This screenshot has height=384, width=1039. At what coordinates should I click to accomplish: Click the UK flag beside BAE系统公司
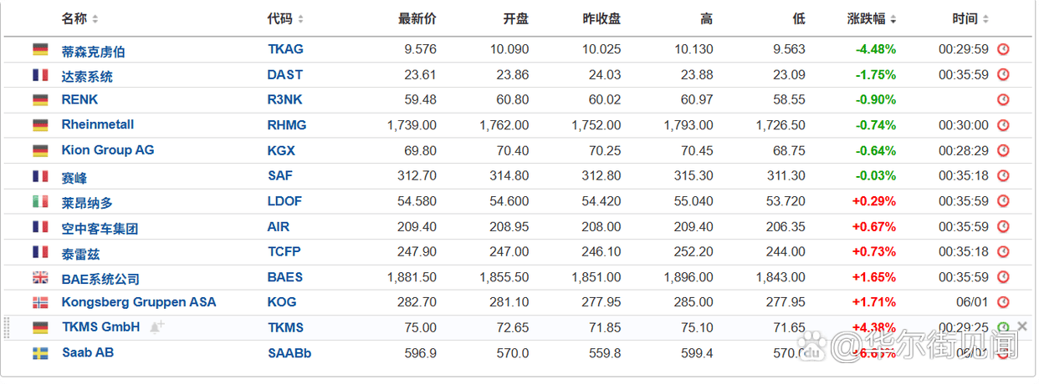(x=40, y=278)
